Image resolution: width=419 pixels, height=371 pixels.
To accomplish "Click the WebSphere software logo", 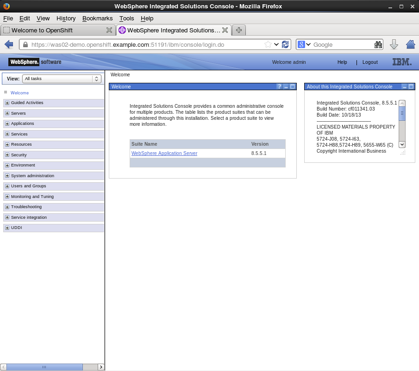I will (35, 62).
